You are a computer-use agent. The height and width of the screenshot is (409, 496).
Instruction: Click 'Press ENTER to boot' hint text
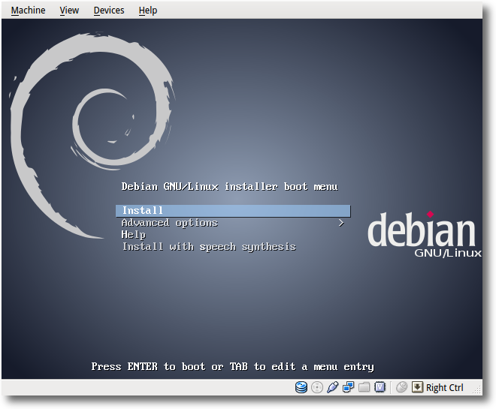[x=149, y=366]
